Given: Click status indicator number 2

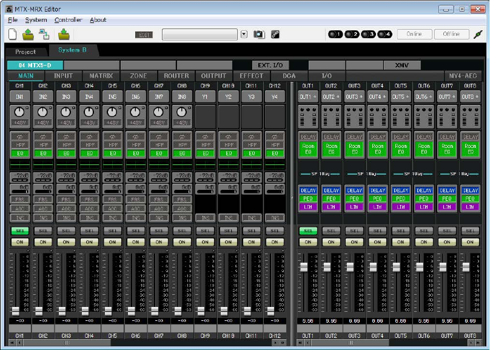Looking at the screenshot, I should click(352, 35).
